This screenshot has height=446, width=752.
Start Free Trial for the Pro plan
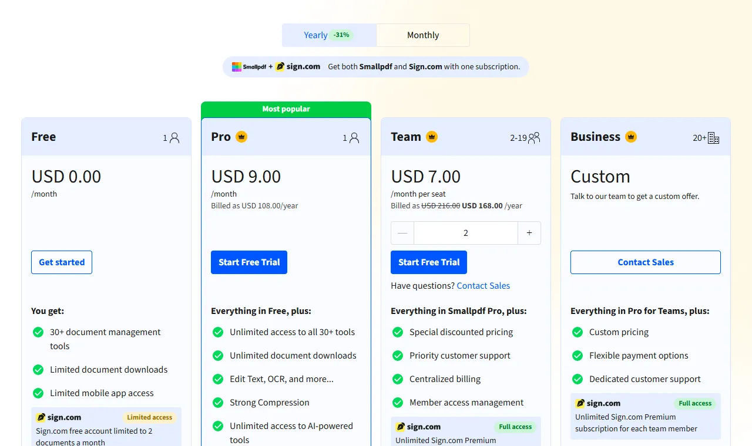click(249, 262)
